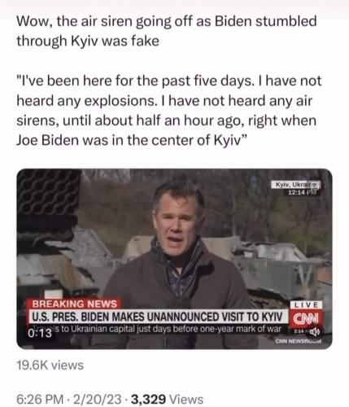Image resolution: width=349 pixels, height=407 pixels.
Task: Click the LIVE badge above CNN logo
Action: (306, 304)
